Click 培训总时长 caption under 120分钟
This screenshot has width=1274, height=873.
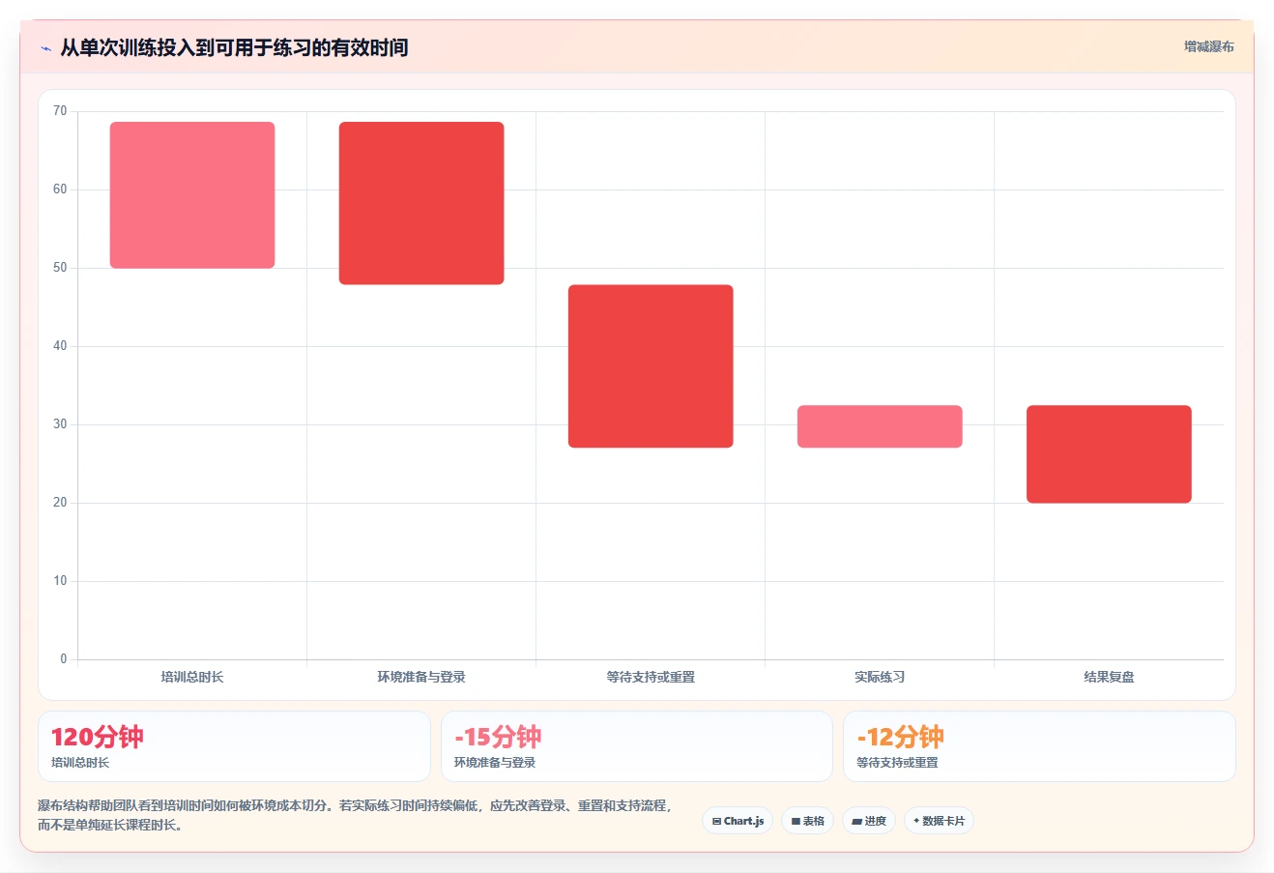(80, 763)
